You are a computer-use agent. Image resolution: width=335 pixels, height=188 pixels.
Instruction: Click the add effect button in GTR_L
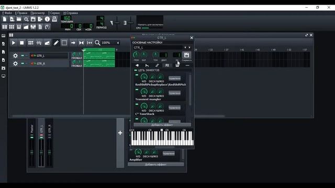point(162,125)
